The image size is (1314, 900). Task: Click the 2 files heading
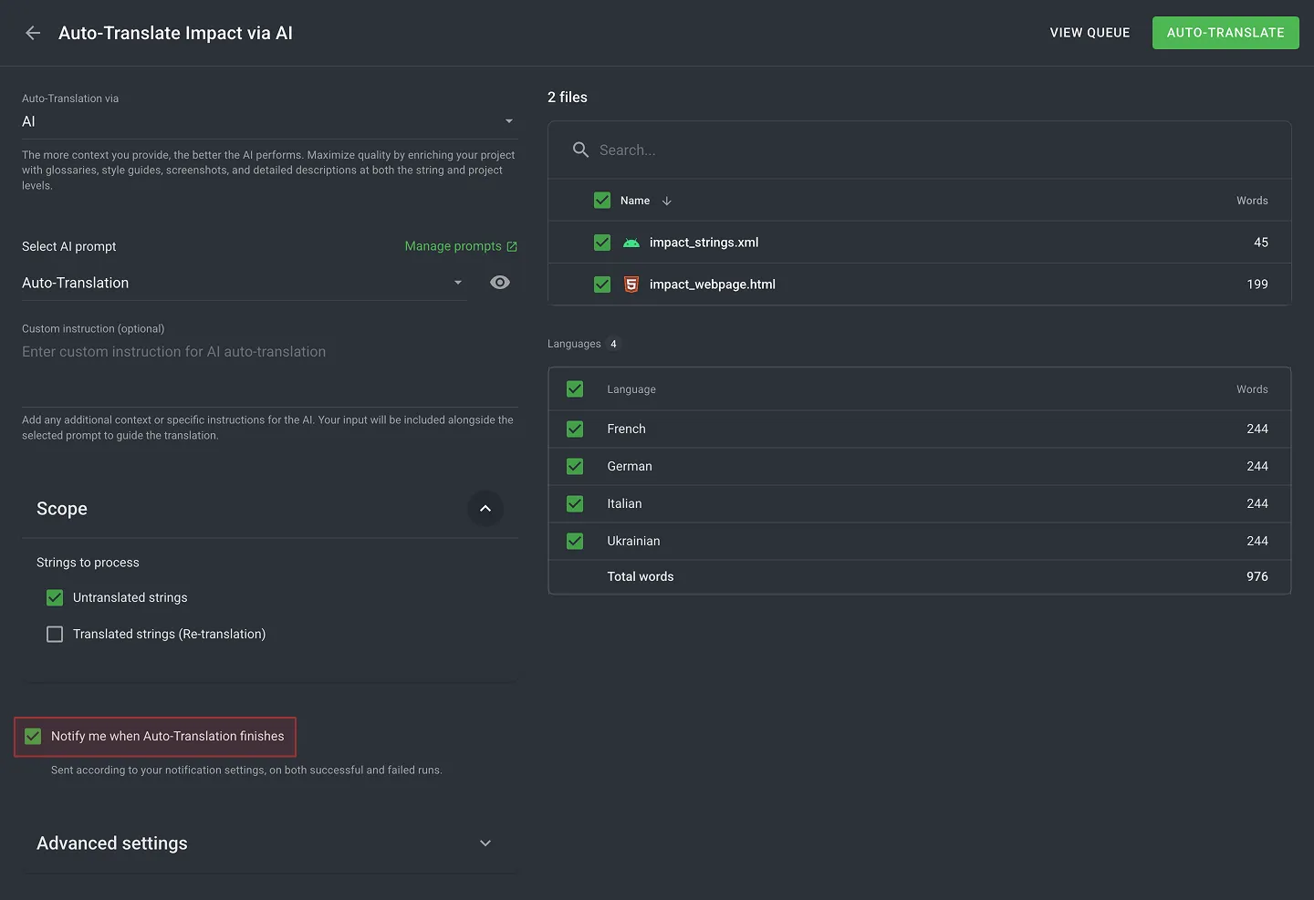(568, 98)
